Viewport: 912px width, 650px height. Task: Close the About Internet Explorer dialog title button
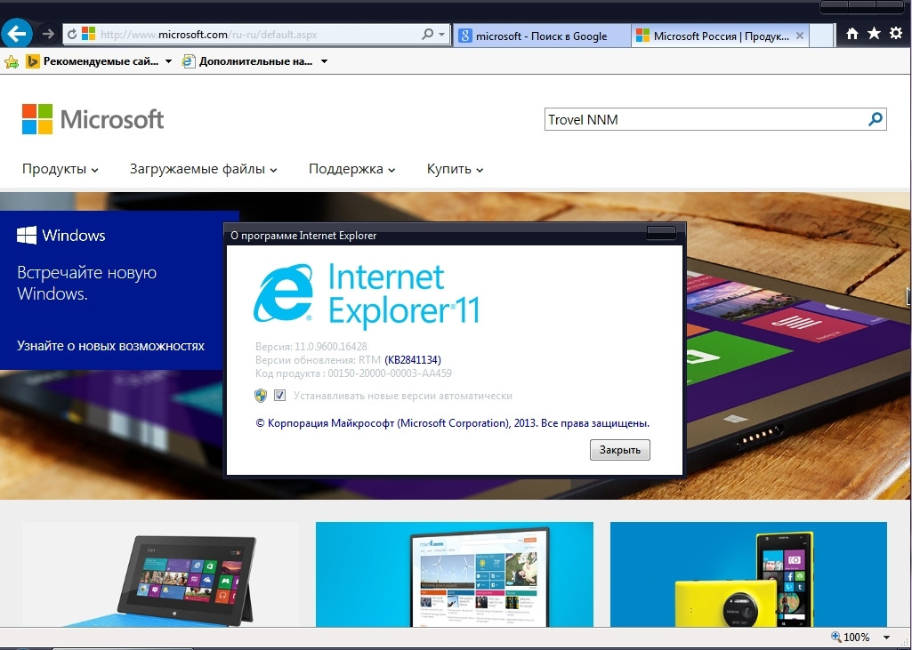(661, 233)
